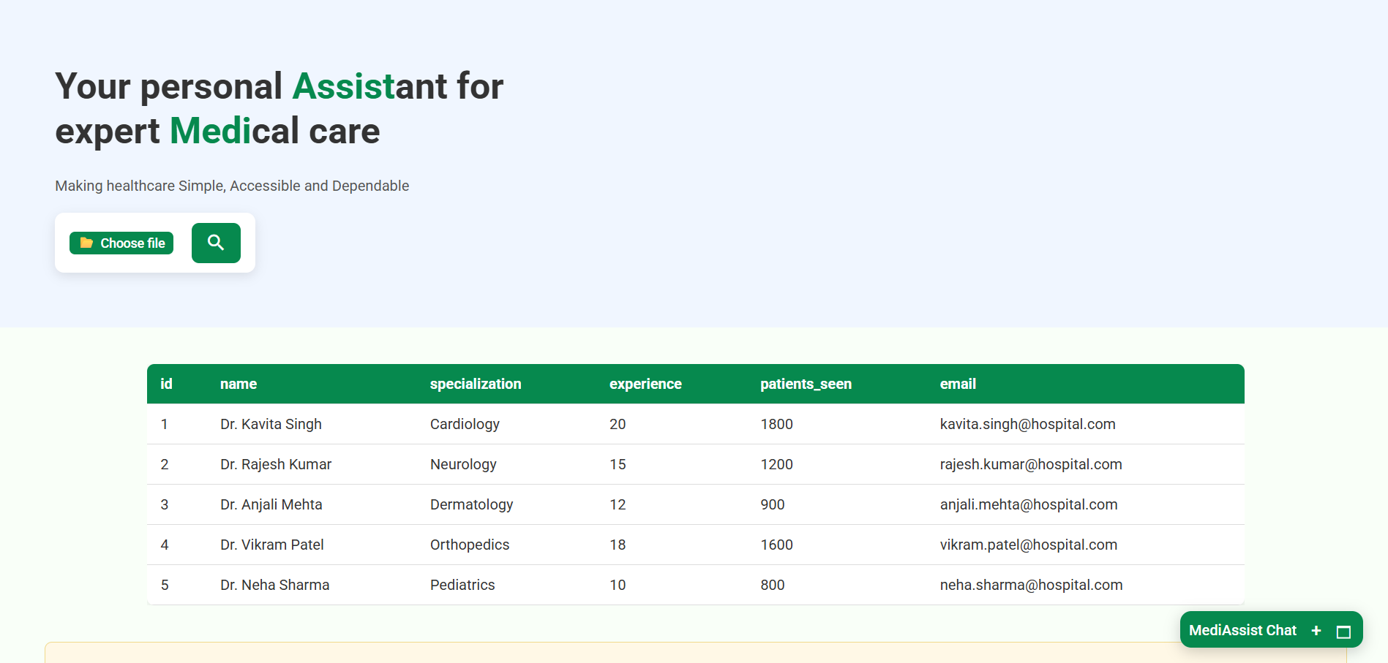Click the Choose file button
1388x663 pixels.
click(x=121, y=243)
